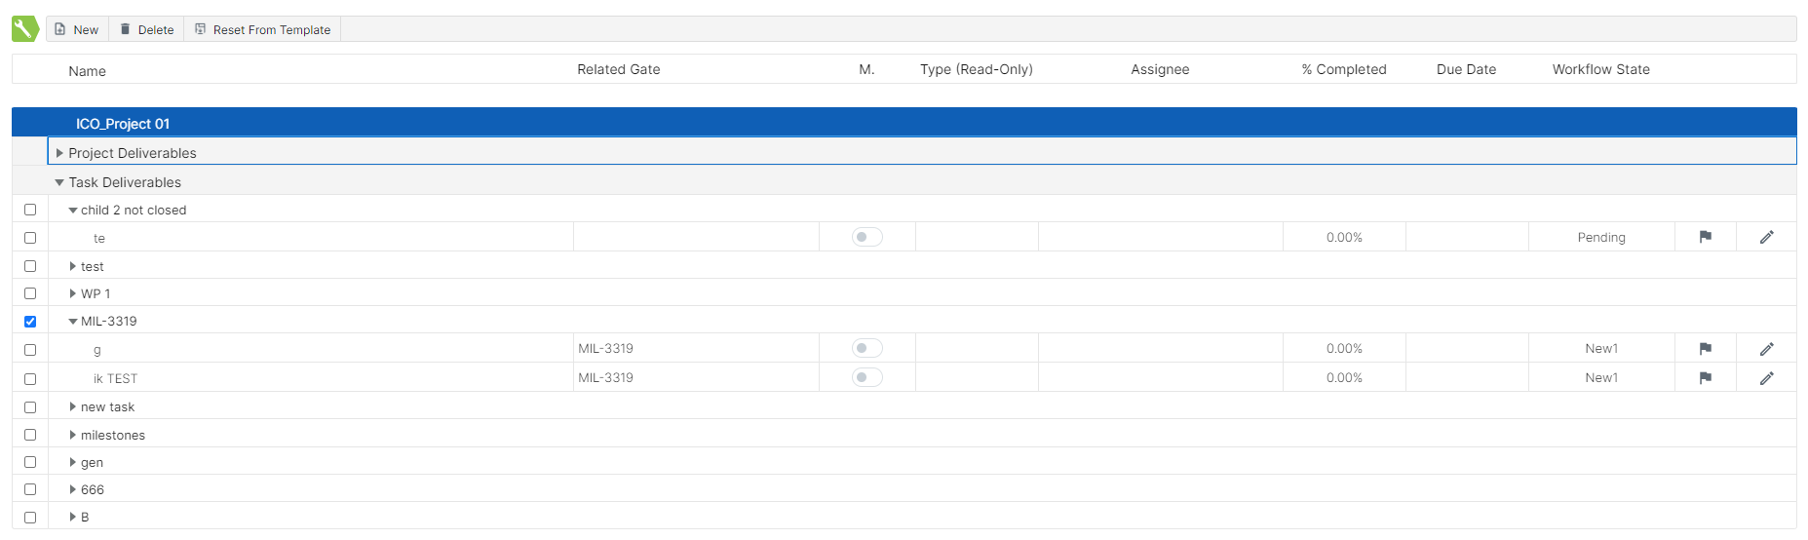Click the flag icon for 'ik TEST'

tap(1705, 377)
